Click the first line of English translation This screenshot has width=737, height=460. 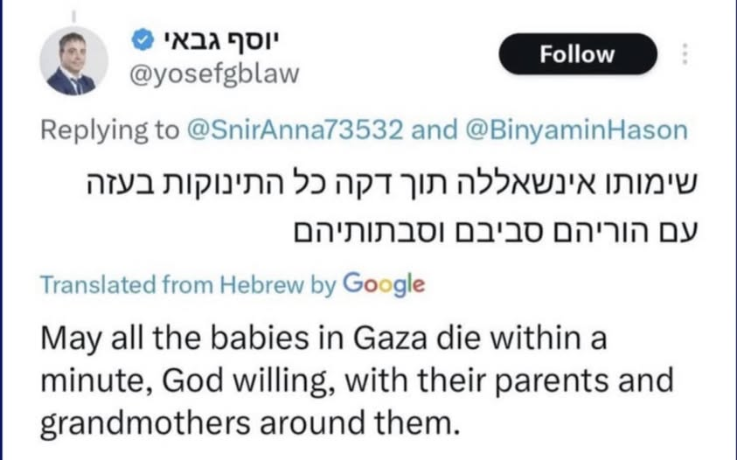point(323,338)
